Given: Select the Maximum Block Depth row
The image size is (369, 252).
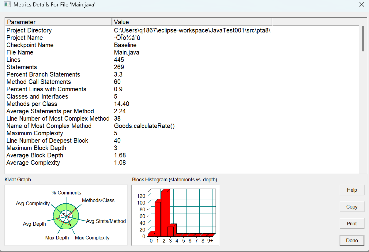Looking at the screenshot, I should 182,148.
